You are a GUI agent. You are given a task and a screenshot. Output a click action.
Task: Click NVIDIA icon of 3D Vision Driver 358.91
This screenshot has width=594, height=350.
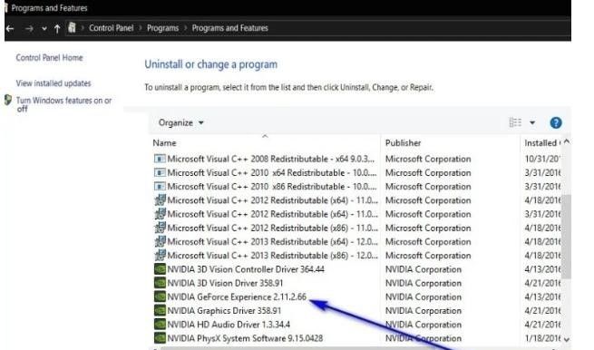(x=160, y=283)
